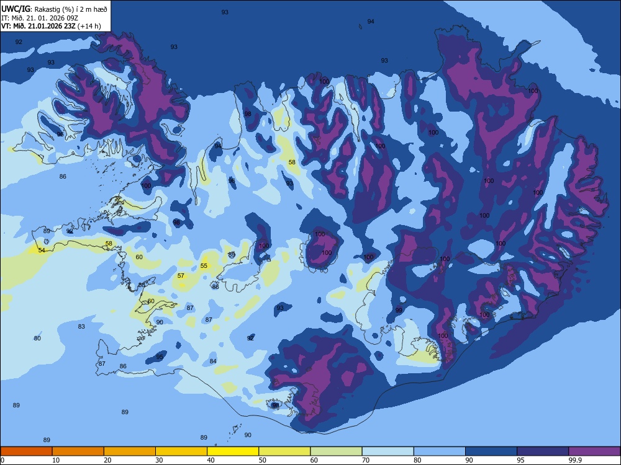
Task: Click the humidity value '83' on the map
Action: click(81, 327)
